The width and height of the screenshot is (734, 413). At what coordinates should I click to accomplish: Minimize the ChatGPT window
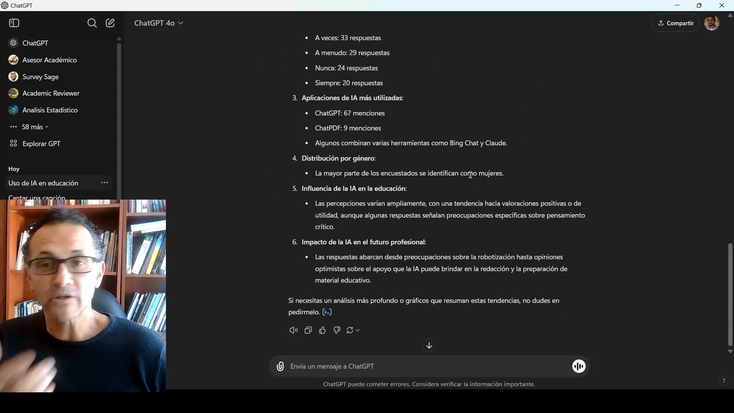pyautogui.click(x=677, y=5)
